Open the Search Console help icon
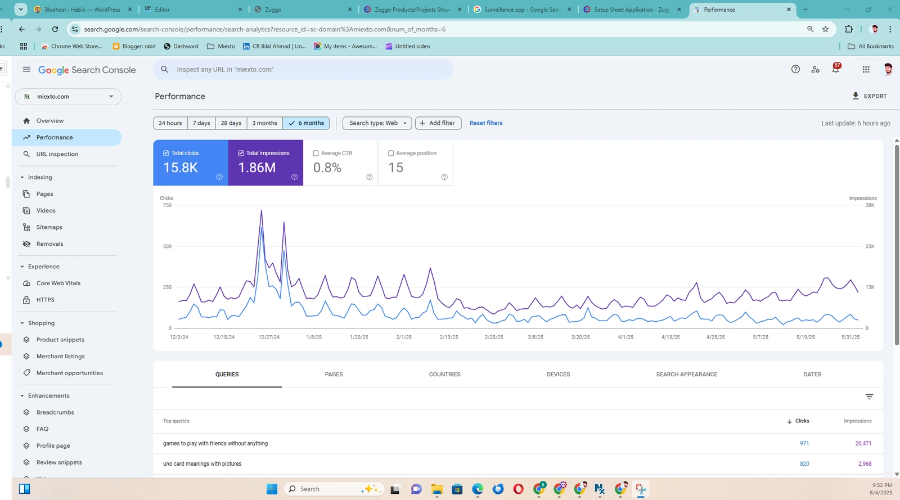This screenshot has width=900, height=500. tap(795, 69)
